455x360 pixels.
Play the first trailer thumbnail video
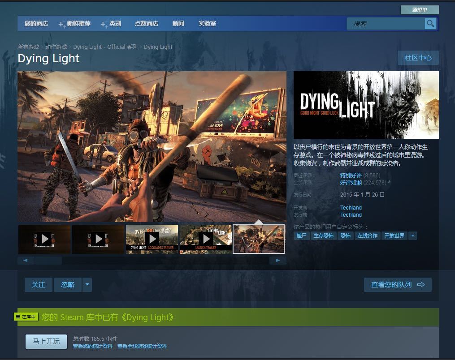tap(44, 239)
